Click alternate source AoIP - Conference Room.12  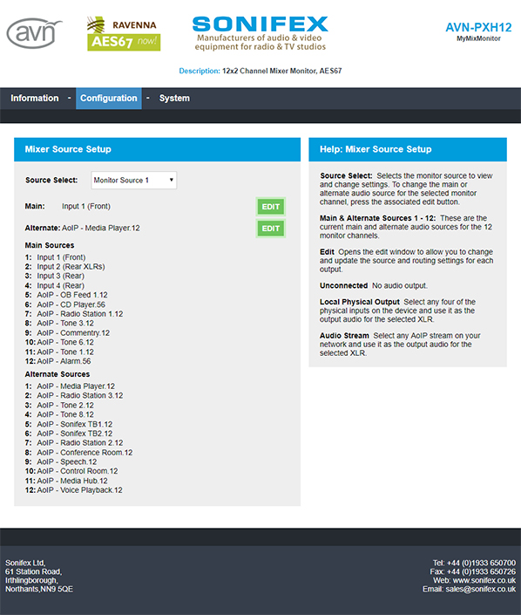tap(85, 452)
